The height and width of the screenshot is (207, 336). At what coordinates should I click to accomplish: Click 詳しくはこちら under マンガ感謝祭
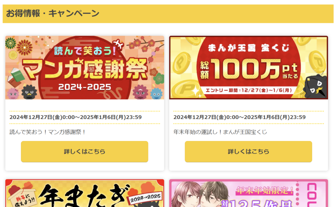click(85, 152)
